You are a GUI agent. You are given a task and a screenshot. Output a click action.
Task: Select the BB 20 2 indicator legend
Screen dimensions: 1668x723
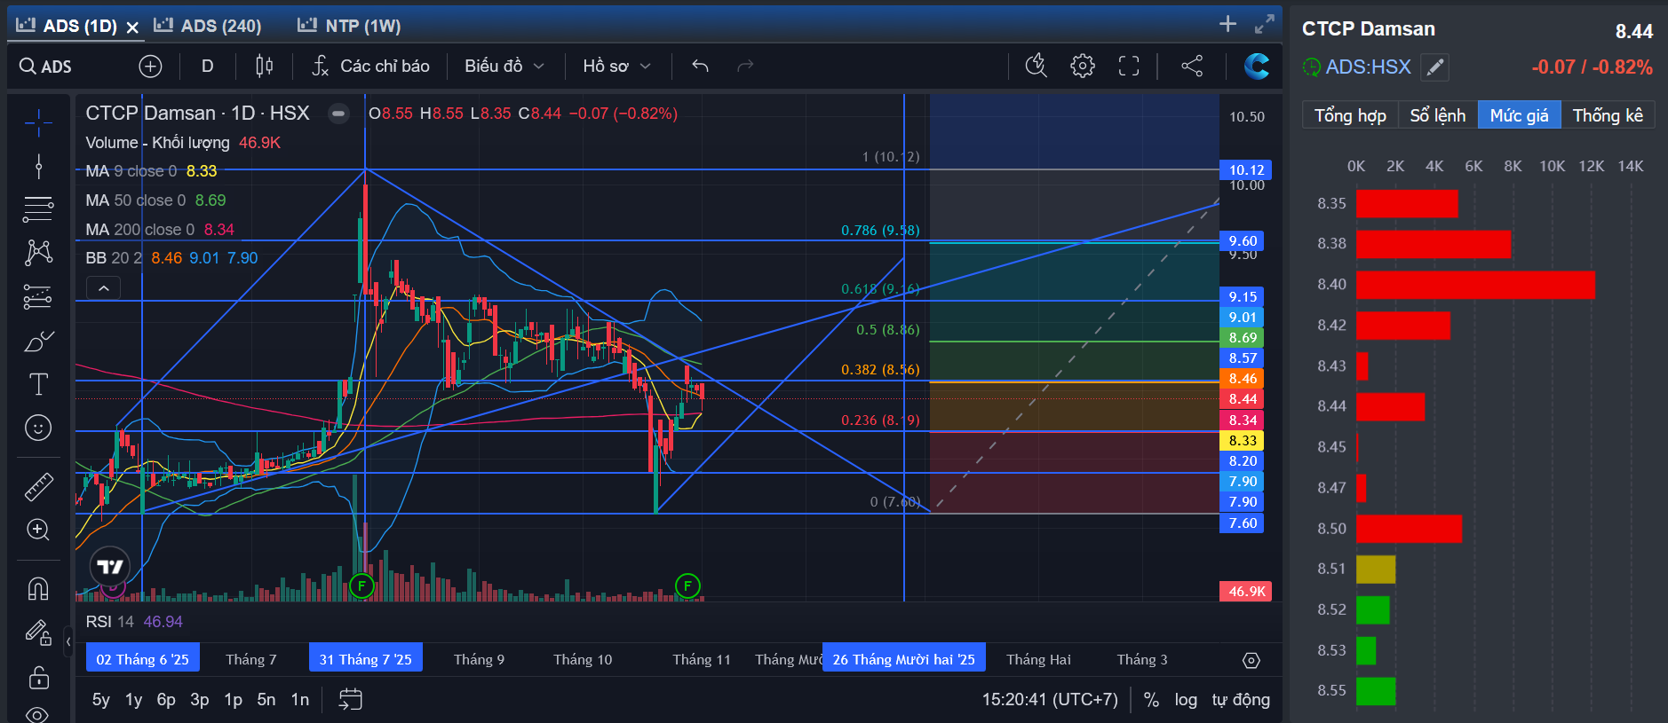click(x=171, y=258)
